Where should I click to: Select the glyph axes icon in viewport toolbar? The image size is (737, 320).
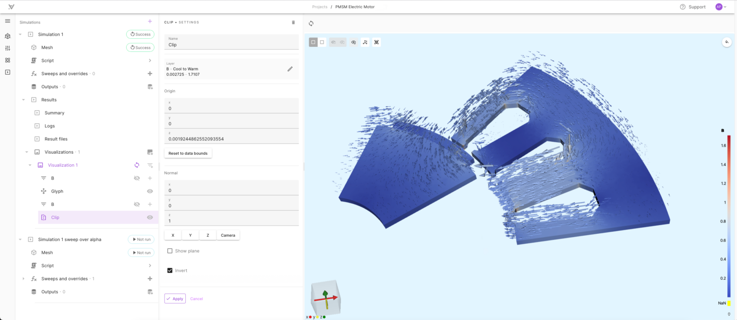[365, 42]
